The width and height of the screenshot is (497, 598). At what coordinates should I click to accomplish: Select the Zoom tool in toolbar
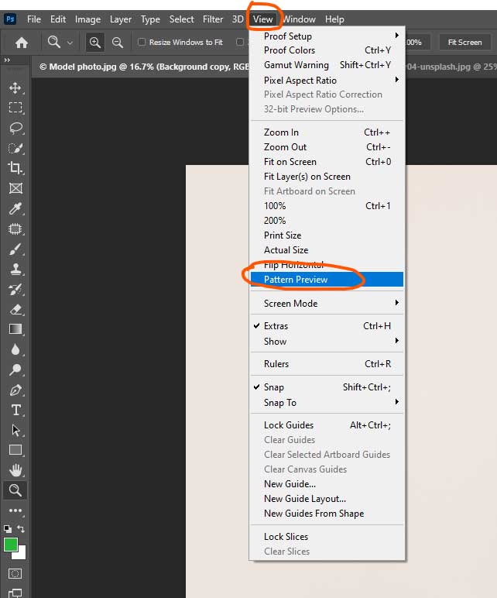click(15, 490)
